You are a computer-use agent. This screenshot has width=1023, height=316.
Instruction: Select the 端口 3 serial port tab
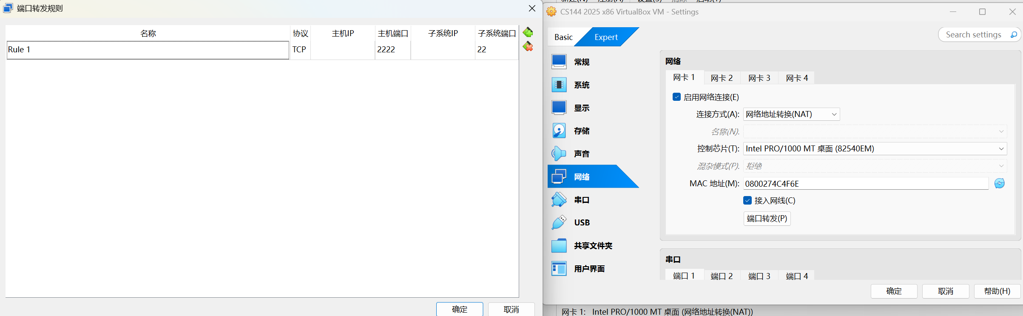click(x=759, y=276)
